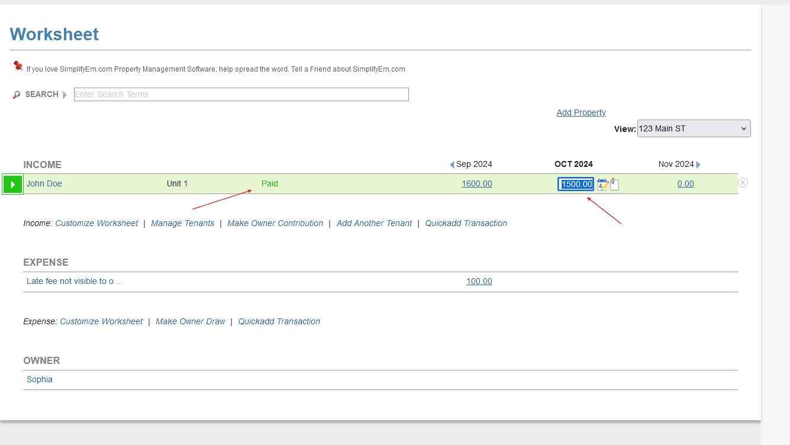Focus the Enter Search Terms field
Image resolution: width=790 pixels, height=445 pixels.
click(241, 94)
